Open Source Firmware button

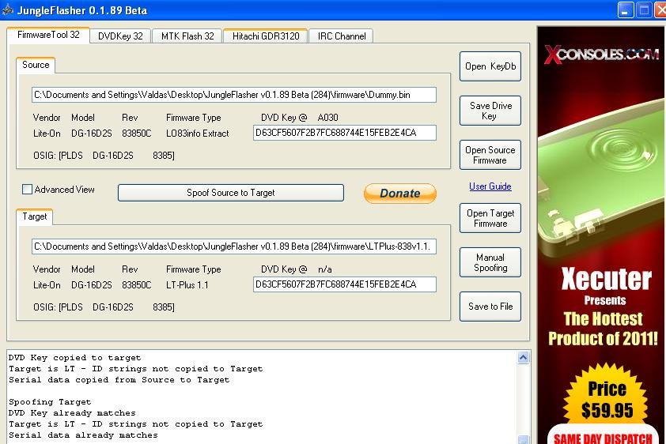click(x=490, y=155)
